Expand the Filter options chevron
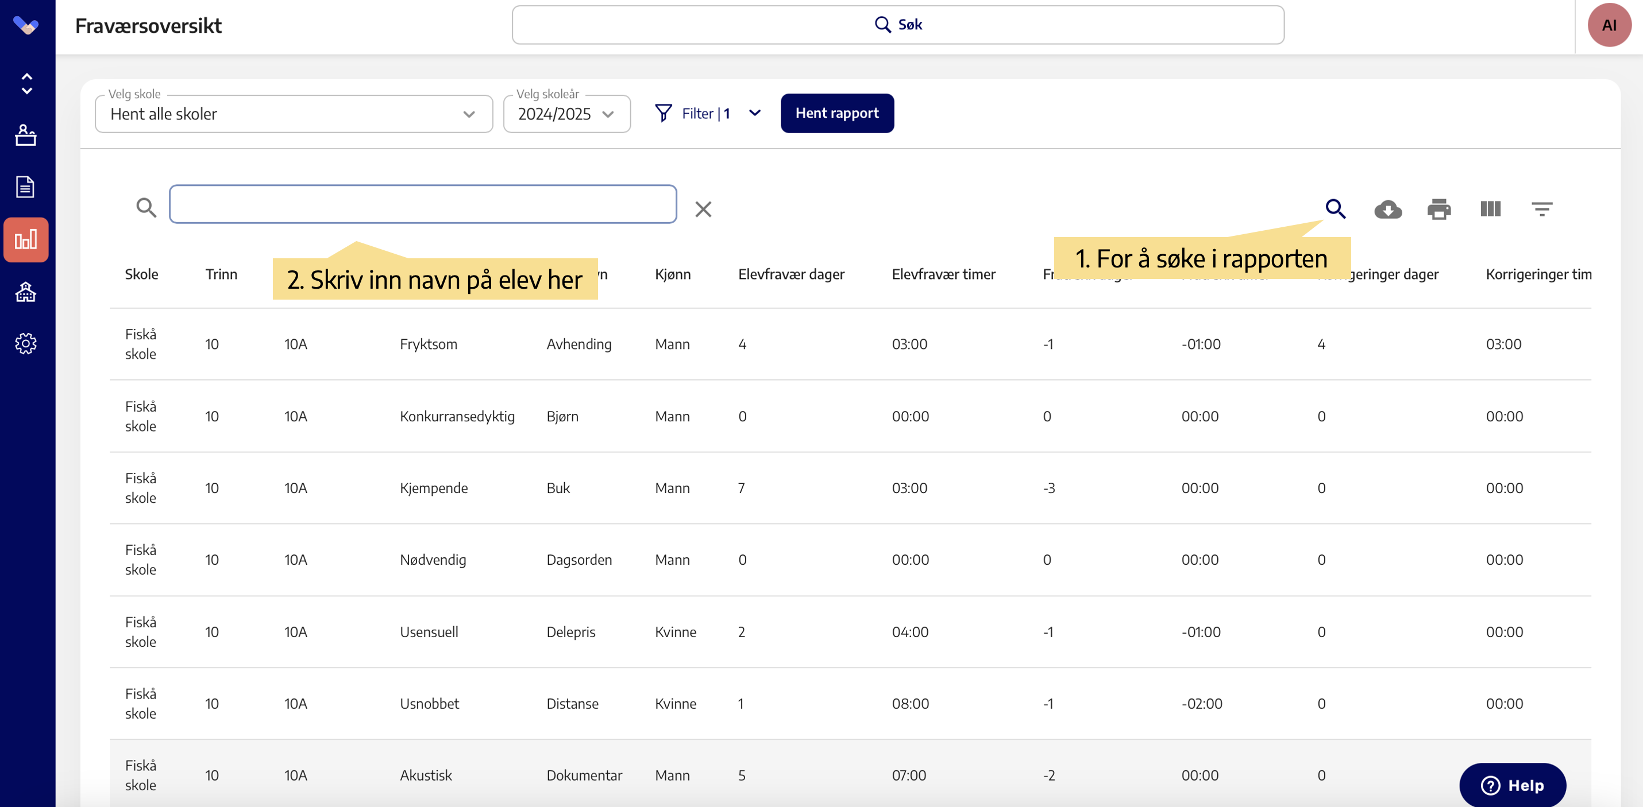 click(754, 113)
